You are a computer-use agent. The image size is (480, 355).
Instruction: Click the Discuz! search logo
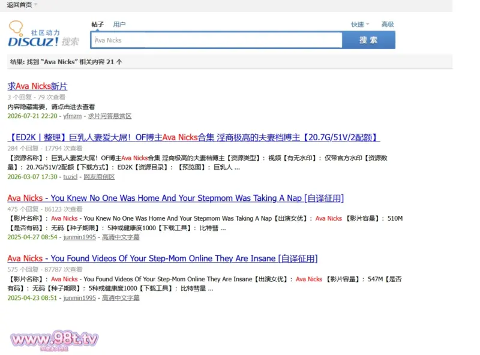[x=43, y=34]
